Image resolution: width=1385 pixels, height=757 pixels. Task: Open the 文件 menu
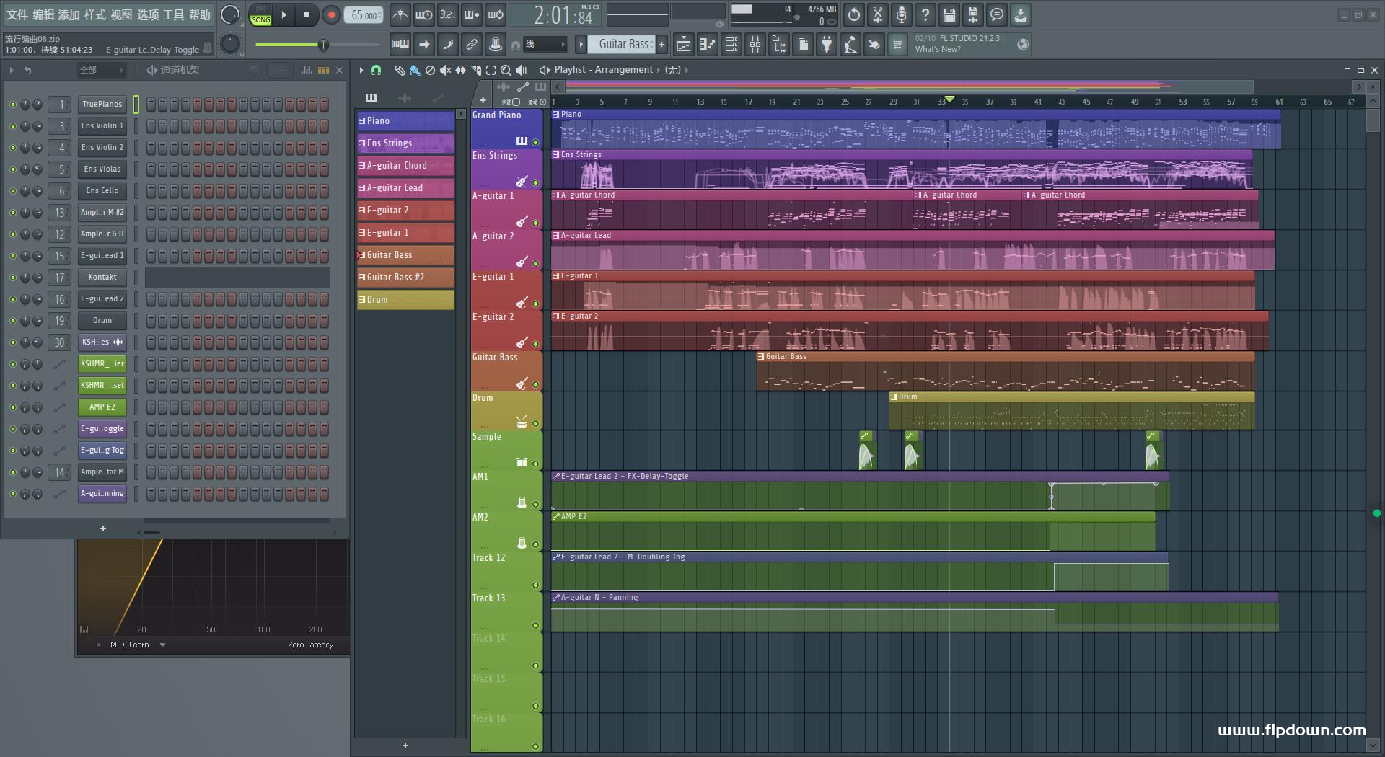click(x=17, y=14)
